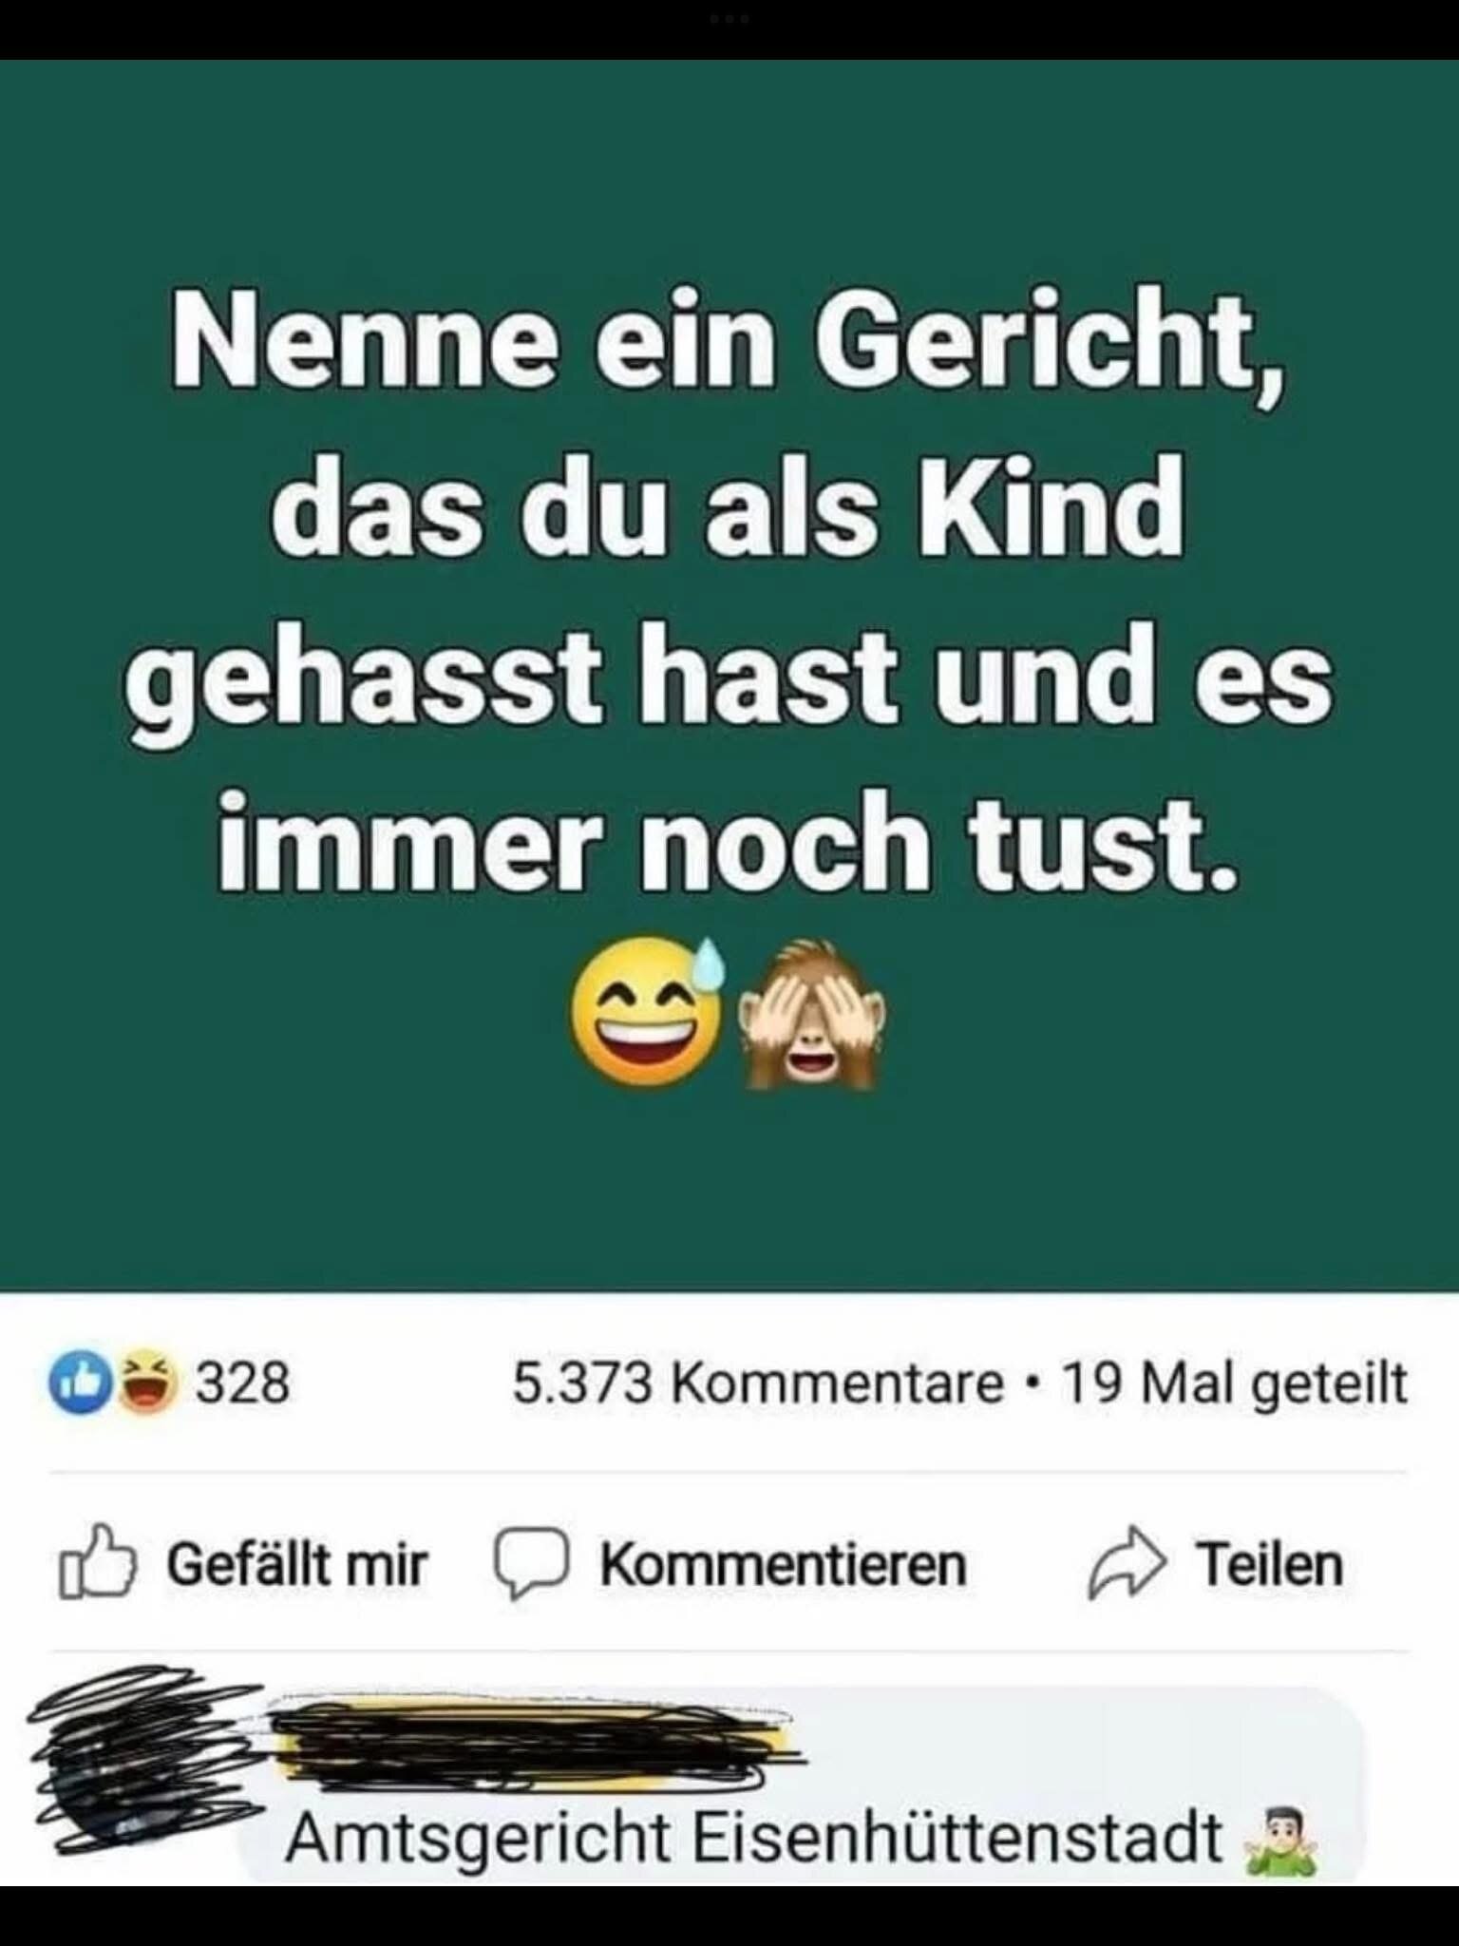Image resolution: width=1459 pixels, height=1946 pixels.
Task: Tap the three dots at top
Action: [x=729, y=18]
